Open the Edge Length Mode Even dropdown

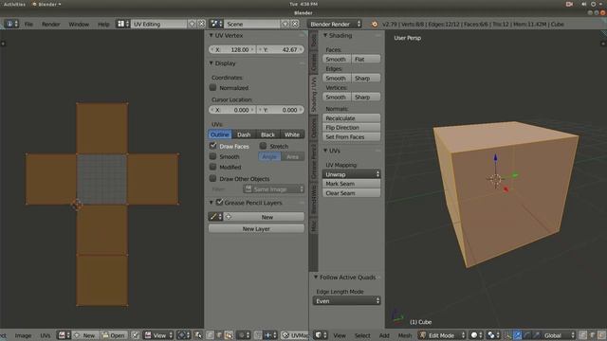(347, 301)
